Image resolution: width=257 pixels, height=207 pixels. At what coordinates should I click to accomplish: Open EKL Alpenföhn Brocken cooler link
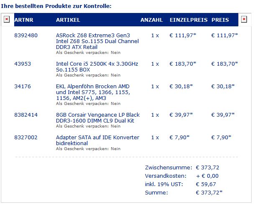click(x=93, y=92)
